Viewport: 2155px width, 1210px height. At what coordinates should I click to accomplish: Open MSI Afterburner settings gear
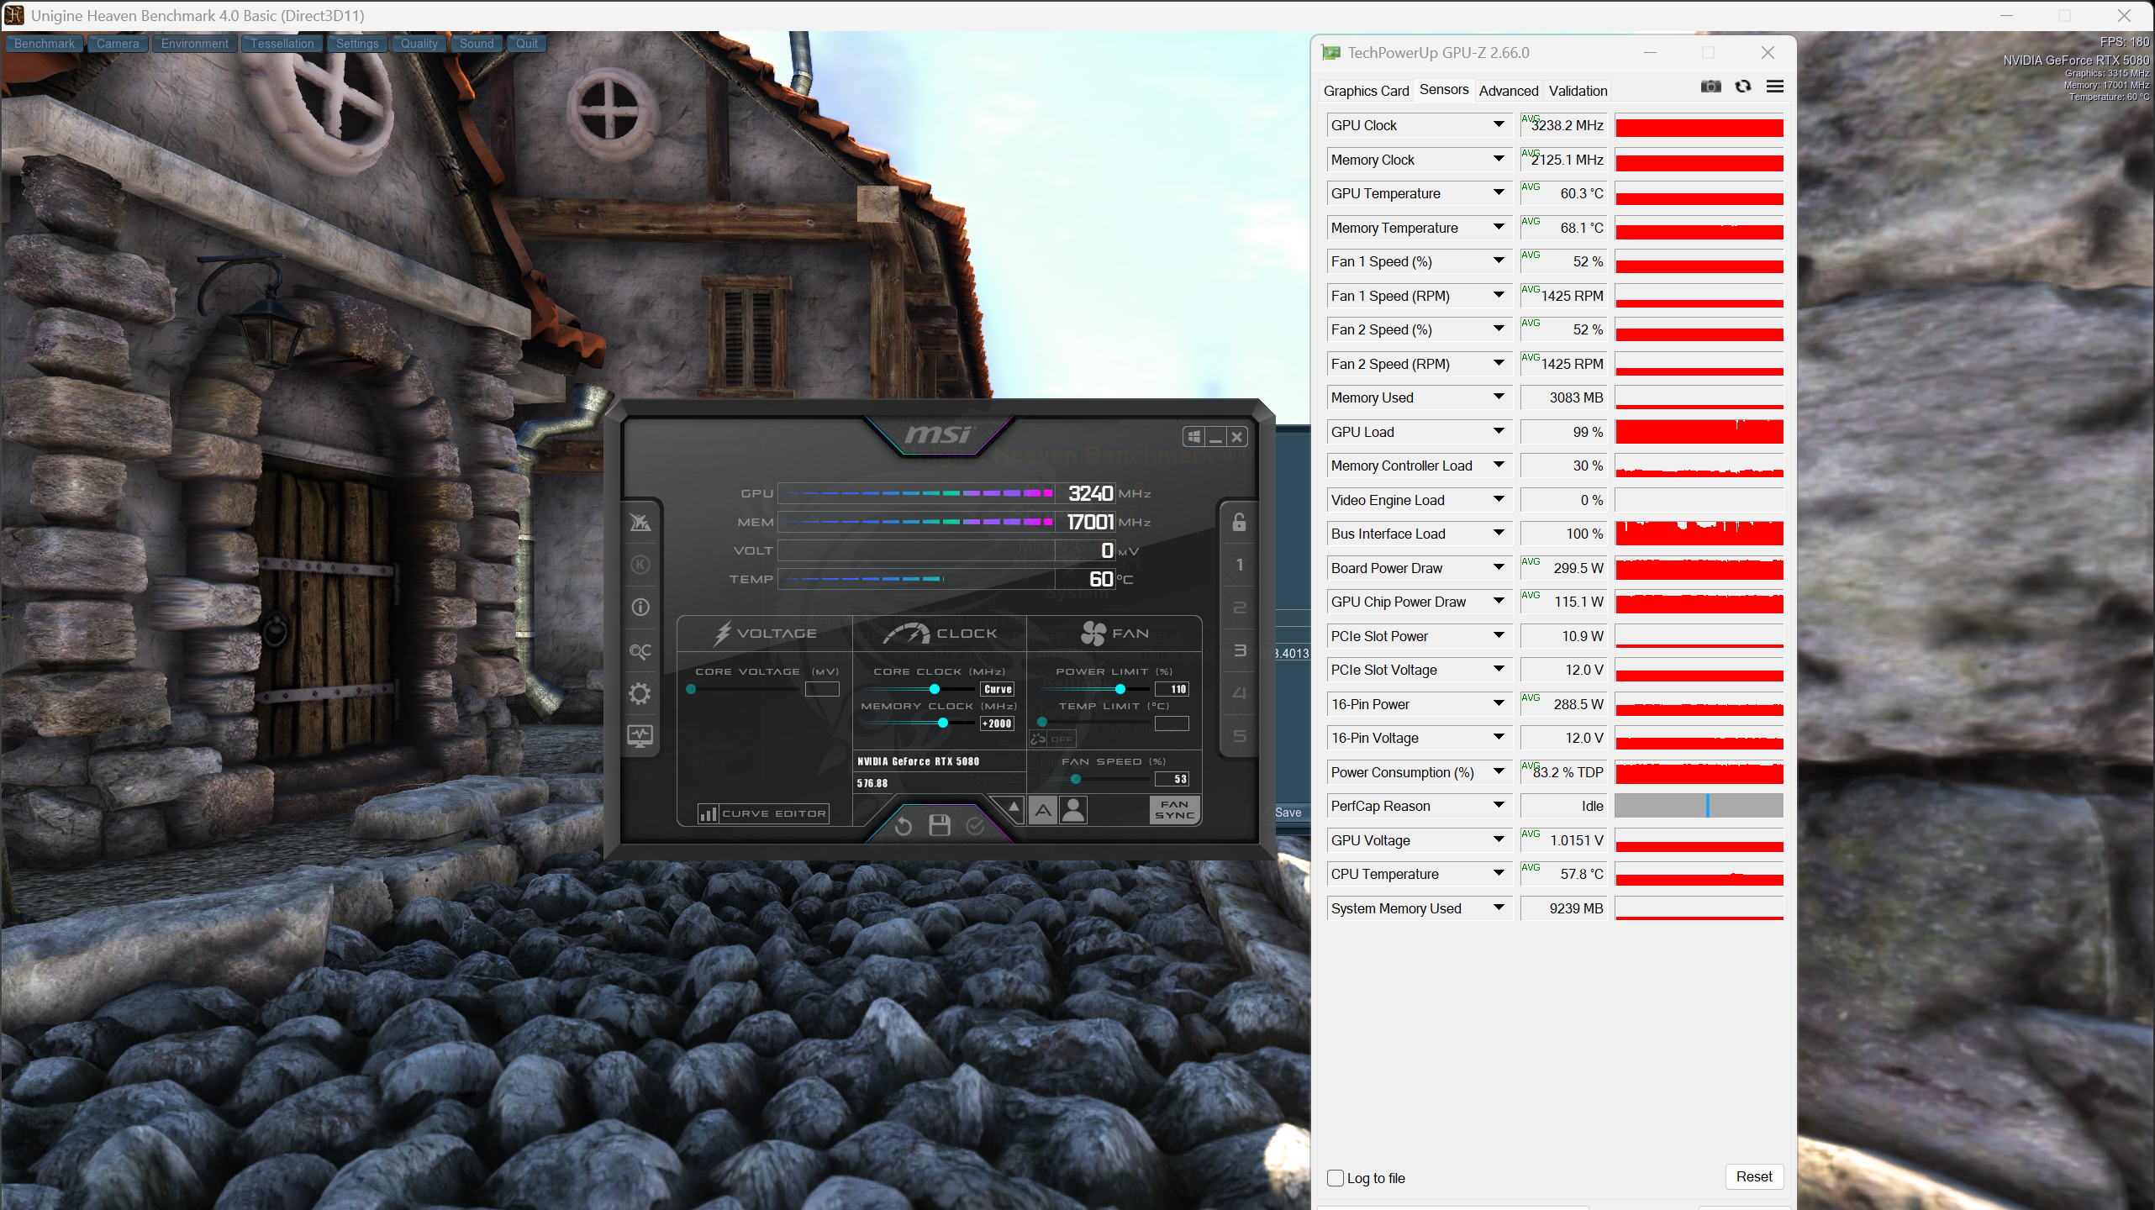click(x=640, y=693)
